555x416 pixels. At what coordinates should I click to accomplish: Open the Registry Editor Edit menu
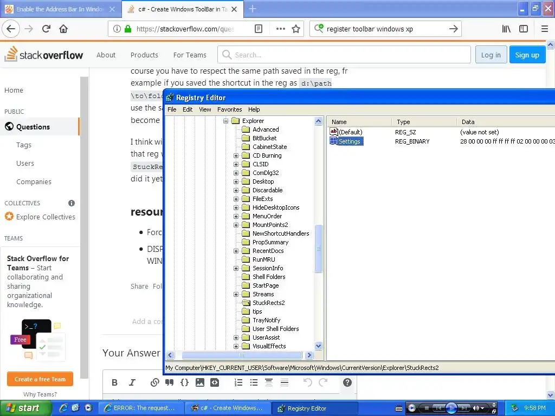point(188,109)
